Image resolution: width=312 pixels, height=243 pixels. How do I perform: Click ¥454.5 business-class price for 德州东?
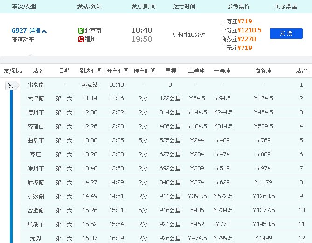click(263, 112)
